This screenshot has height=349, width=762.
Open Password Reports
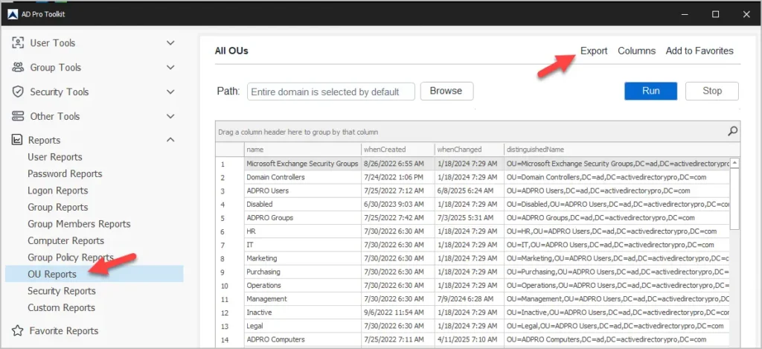click(65, 173)
